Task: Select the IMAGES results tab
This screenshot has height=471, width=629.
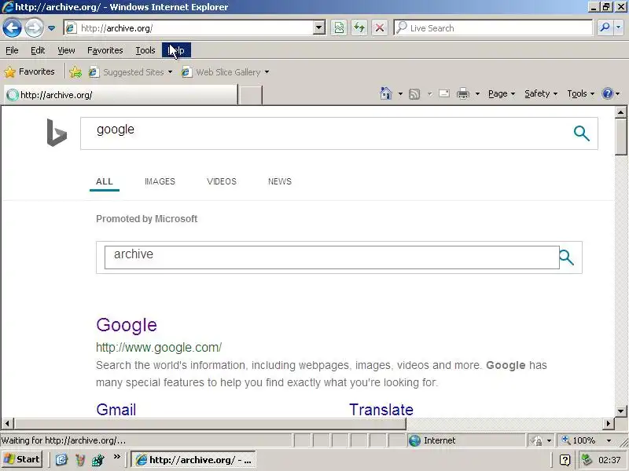Action: pyautogui.click(x=160, y=181)
